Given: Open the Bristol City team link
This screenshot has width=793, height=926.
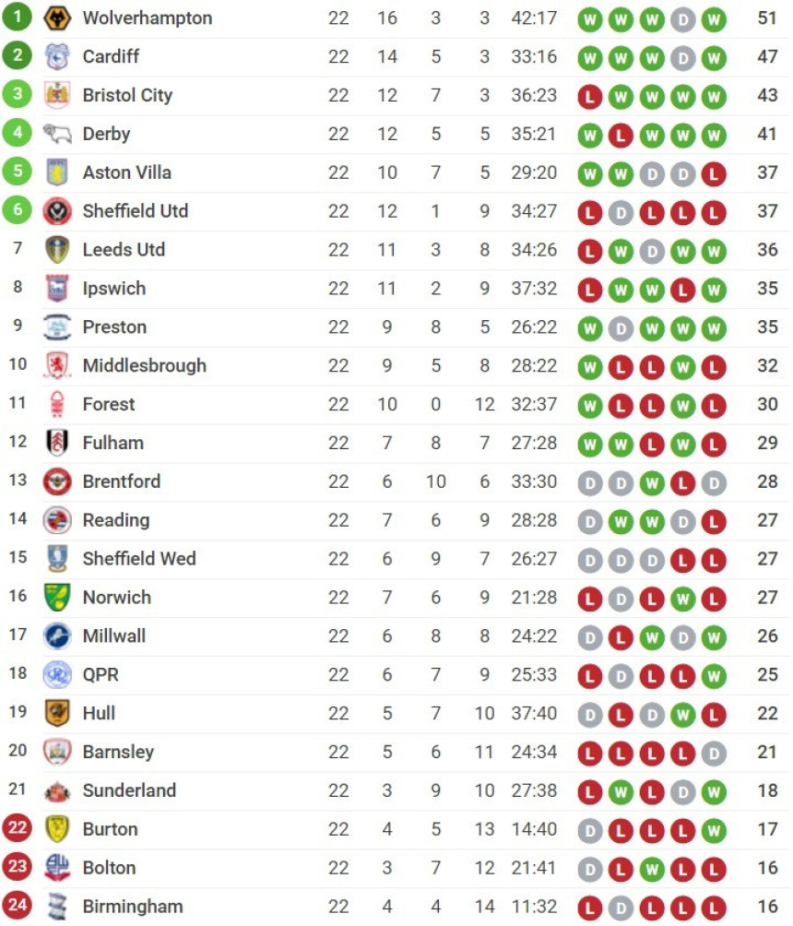Looking at the screenshot, I should point(127,95).
